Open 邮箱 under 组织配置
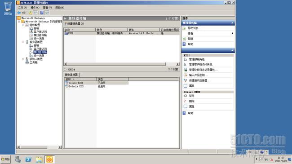 [x=36, y=28]
